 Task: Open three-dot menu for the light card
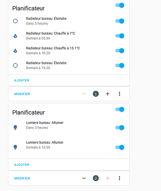tap(119, 178)
